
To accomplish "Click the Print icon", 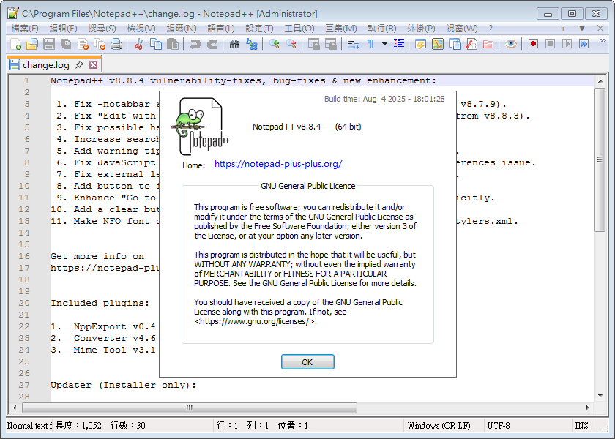I will point(116,44).
